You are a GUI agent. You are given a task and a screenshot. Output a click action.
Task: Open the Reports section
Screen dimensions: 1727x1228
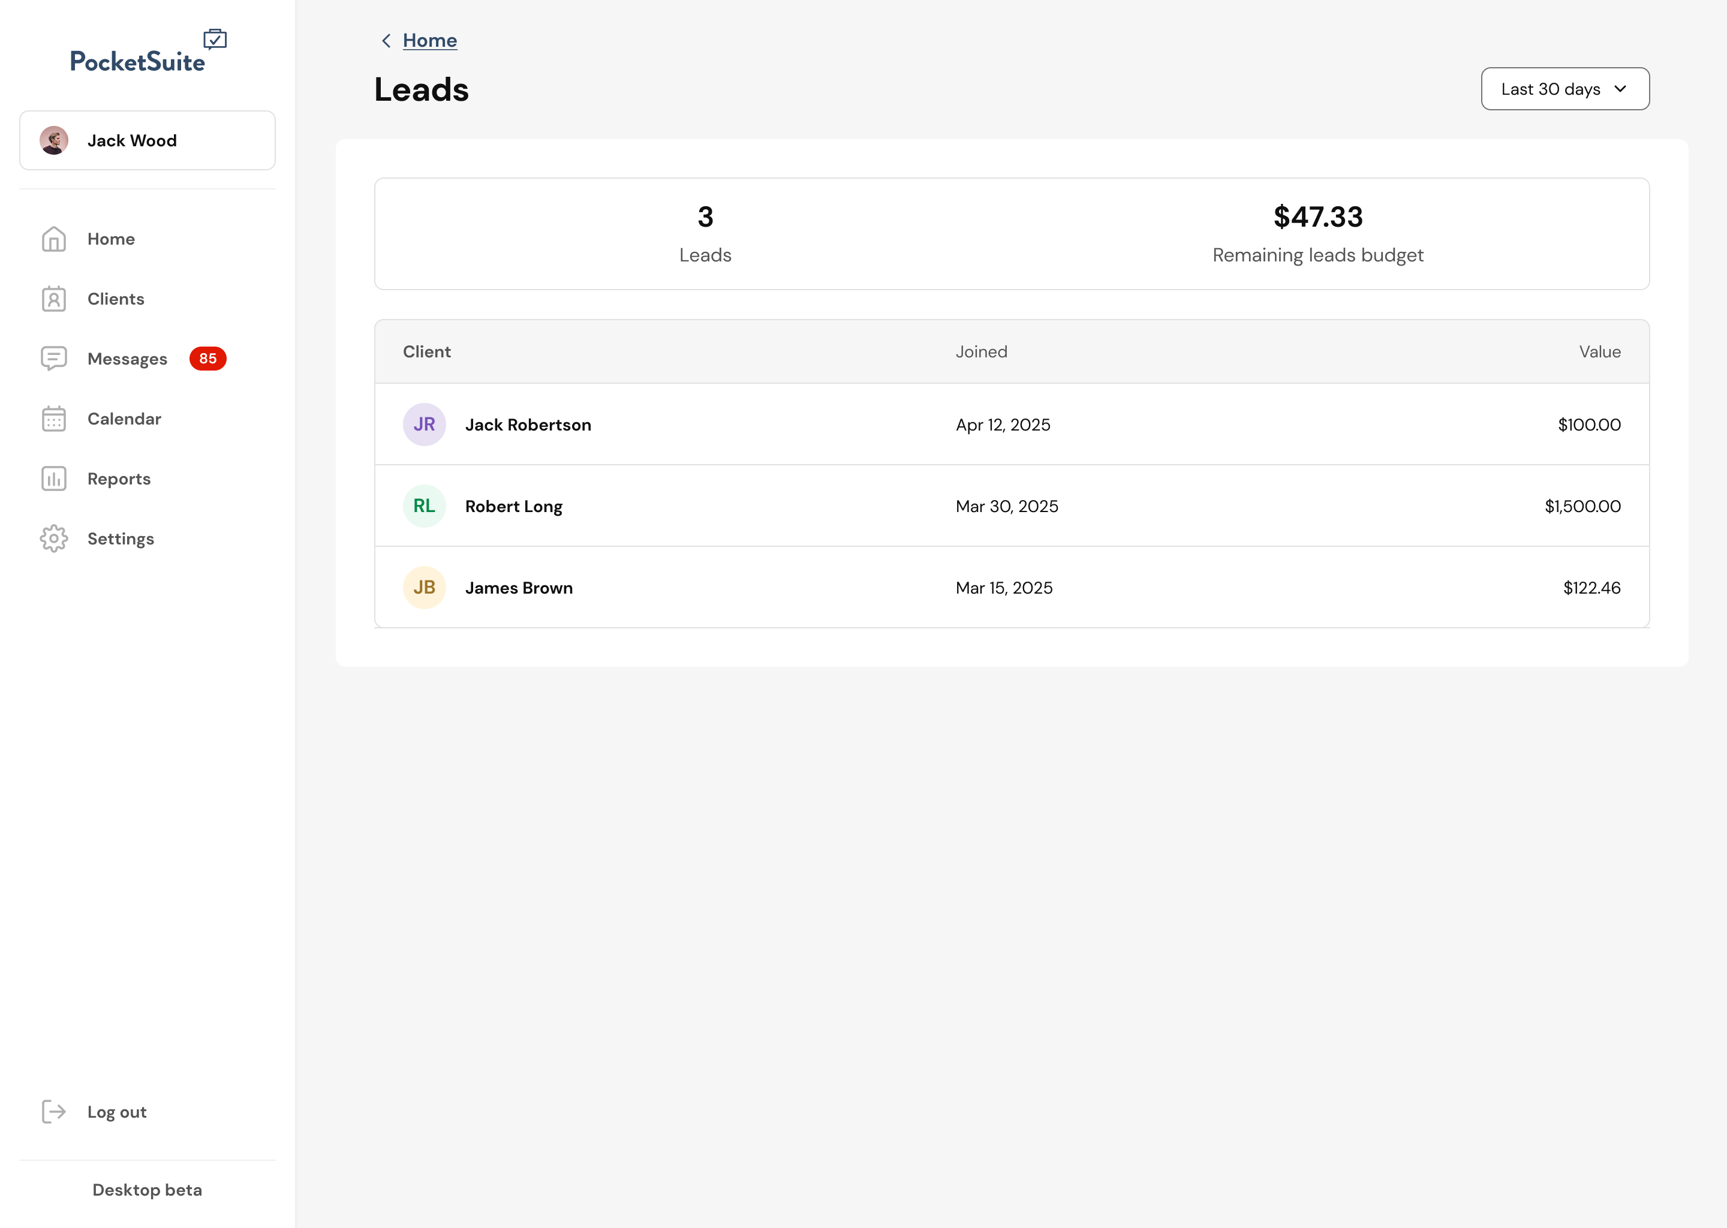[119, 478]
